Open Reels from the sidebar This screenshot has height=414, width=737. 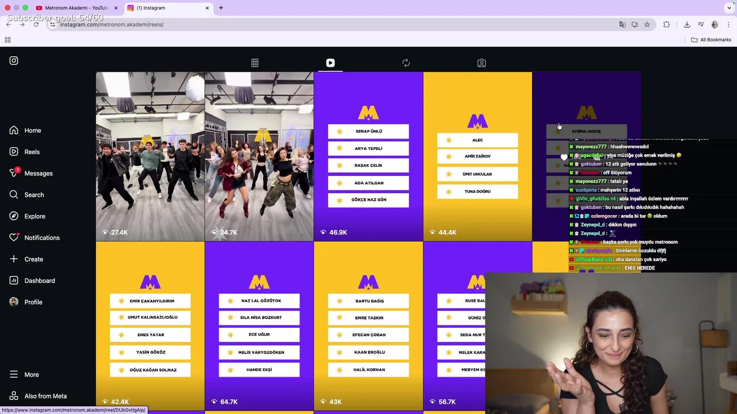tap(25, 152)
